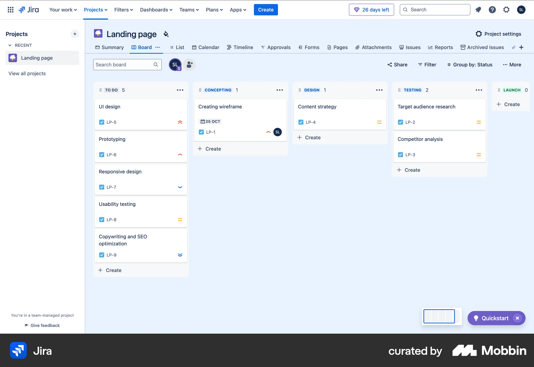Open the Projects dropdown menu
Screen dimensions: 534x367
[95, 9]
